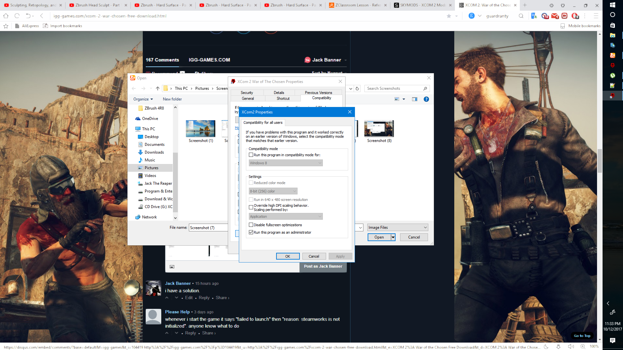Open the Image Files type dropdown
The height and width of the screenshot is (350, 623).
point(397,227)
